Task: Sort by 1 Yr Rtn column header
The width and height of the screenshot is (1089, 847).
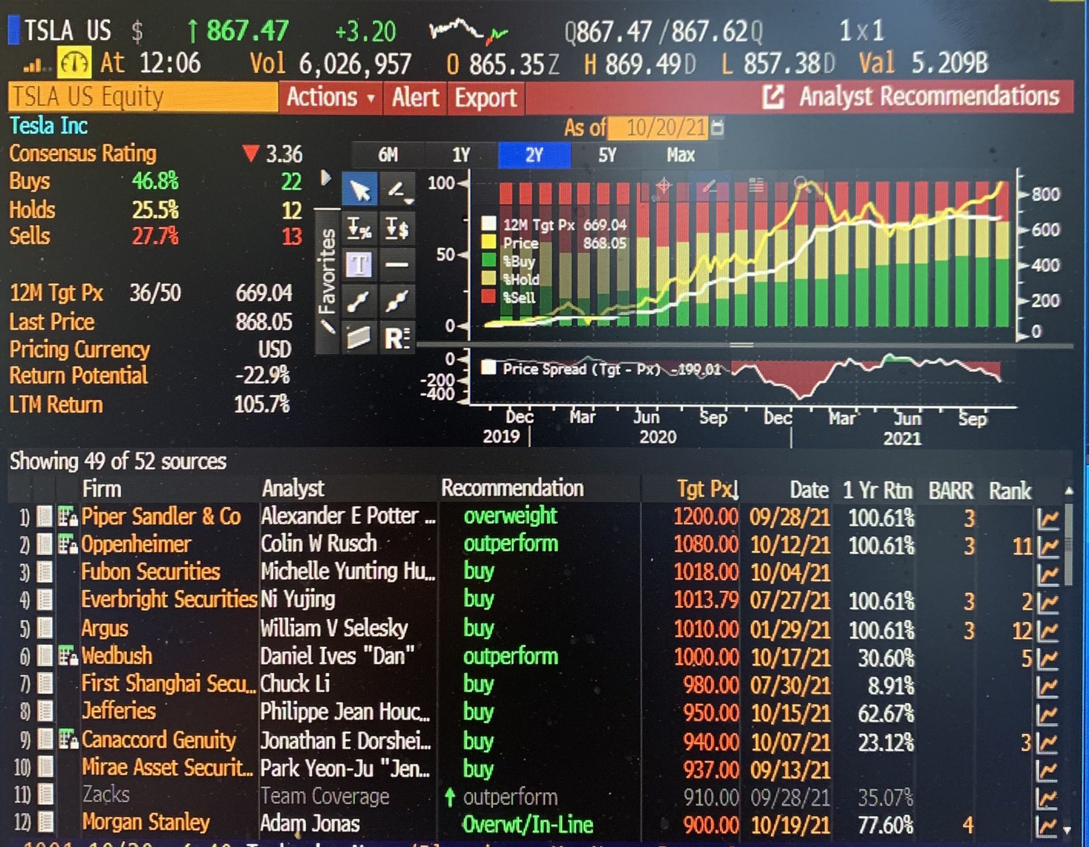Action: click(x=877, y=490)
